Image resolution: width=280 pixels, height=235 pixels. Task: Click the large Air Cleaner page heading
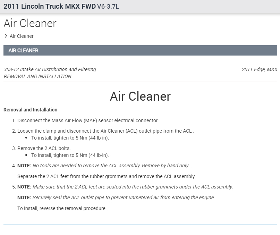pyautogui.click(x=30, y=23)
